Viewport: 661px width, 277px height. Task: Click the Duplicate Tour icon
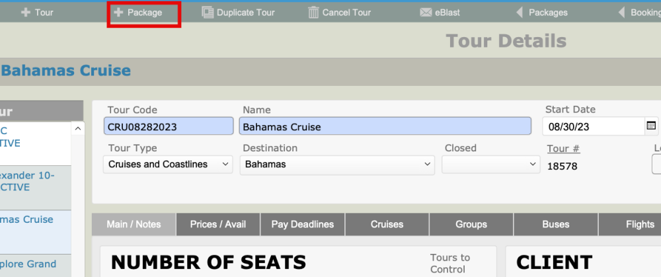[208, 13]
